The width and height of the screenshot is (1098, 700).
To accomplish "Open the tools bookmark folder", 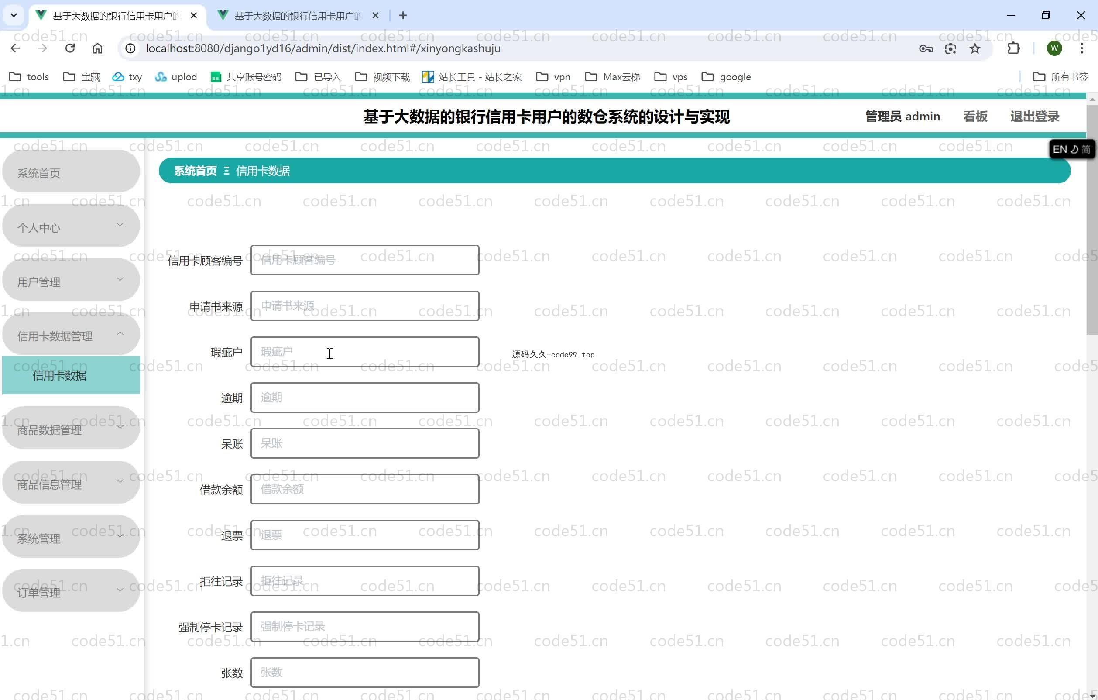I will coord(29,77).
